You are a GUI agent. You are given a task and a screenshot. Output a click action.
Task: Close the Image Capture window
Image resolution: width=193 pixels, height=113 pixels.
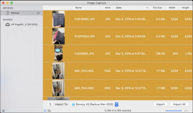pos(3,3)
